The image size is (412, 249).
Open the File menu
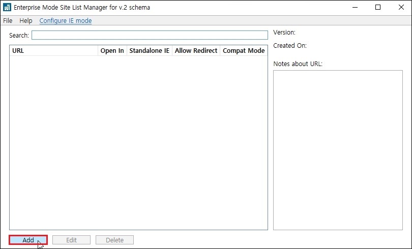coord(8,20)
